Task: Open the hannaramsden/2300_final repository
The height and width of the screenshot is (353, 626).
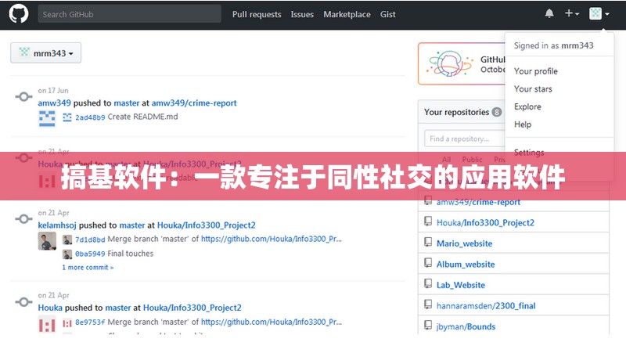Action: coord(486,306)
